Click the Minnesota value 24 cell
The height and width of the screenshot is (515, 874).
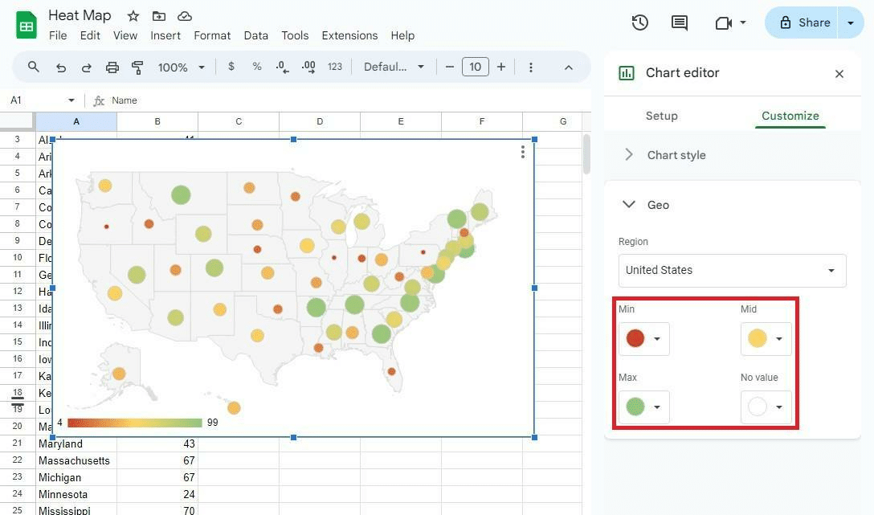coord(157,494)
